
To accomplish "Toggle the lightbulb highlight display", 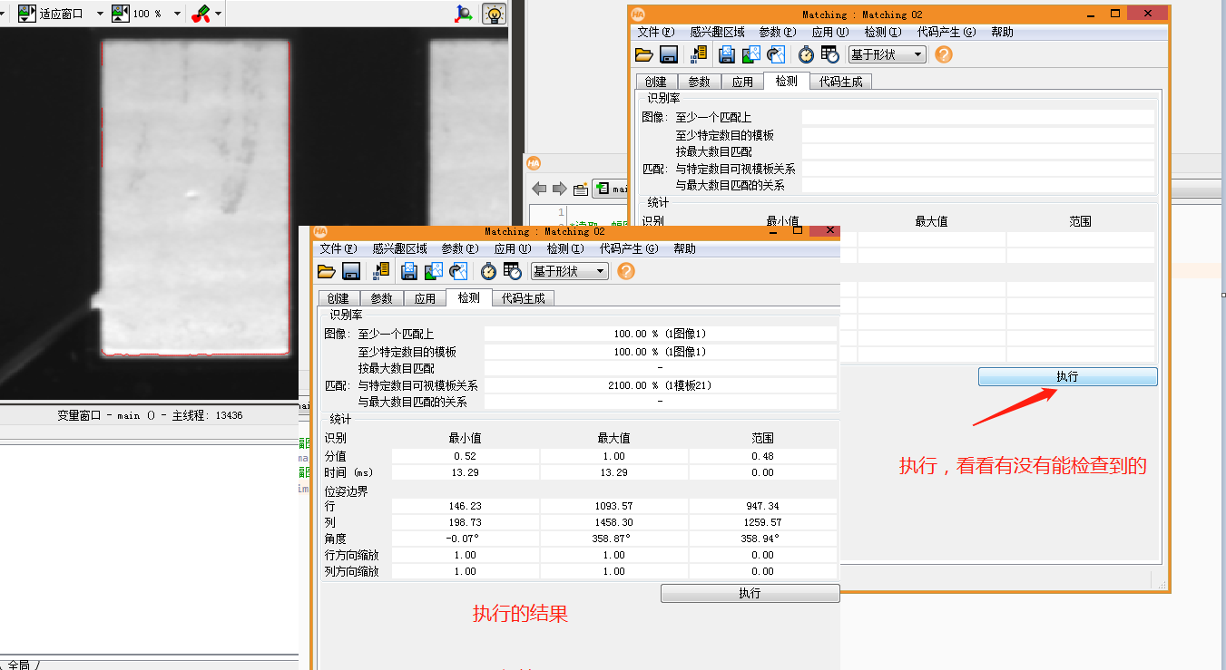I will pos(493,14).
